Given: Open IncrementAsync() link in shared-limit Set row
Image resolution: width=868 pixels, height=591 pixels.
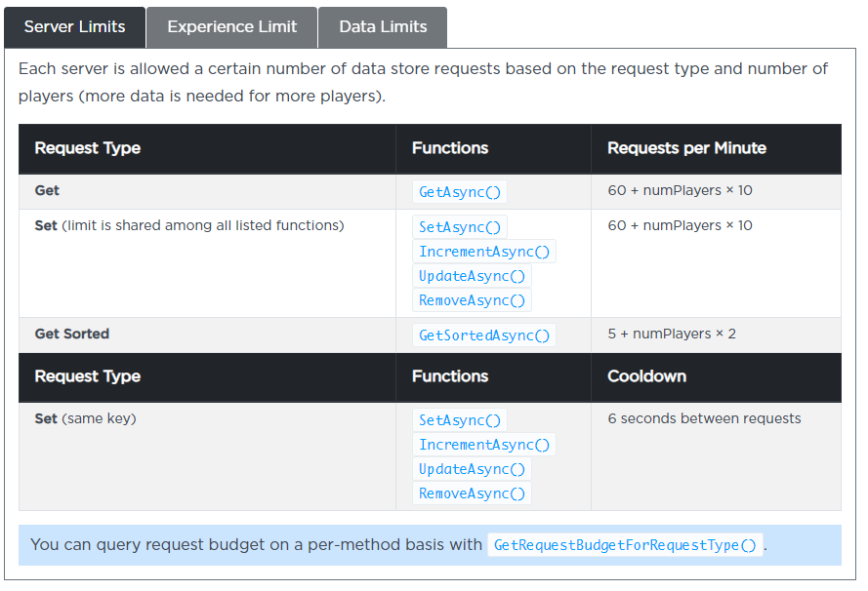Looking at the screenshot, I should (484, 252).
